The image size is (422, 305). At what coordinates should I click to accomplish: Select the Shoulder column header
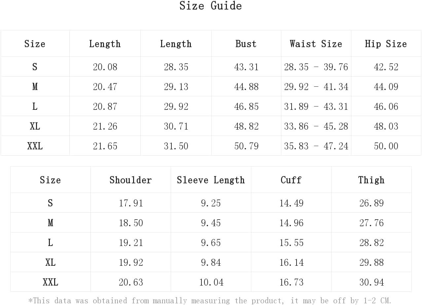pos(131,180)
